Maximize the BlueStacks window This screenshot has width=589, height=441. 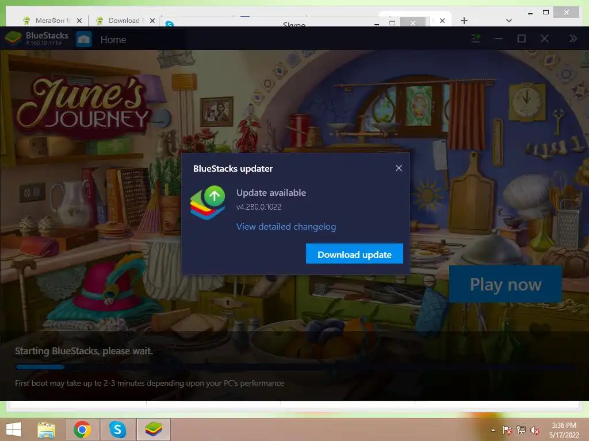(521, 38)
